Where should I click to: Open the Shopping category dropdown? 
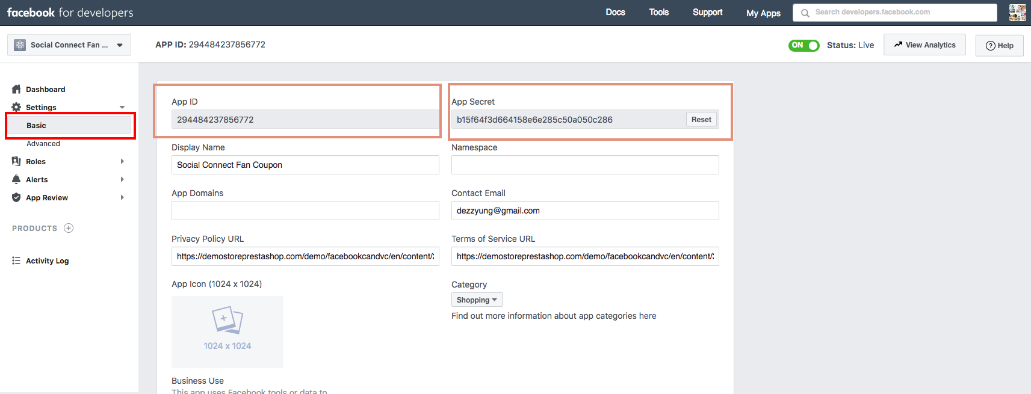point(477,300)
